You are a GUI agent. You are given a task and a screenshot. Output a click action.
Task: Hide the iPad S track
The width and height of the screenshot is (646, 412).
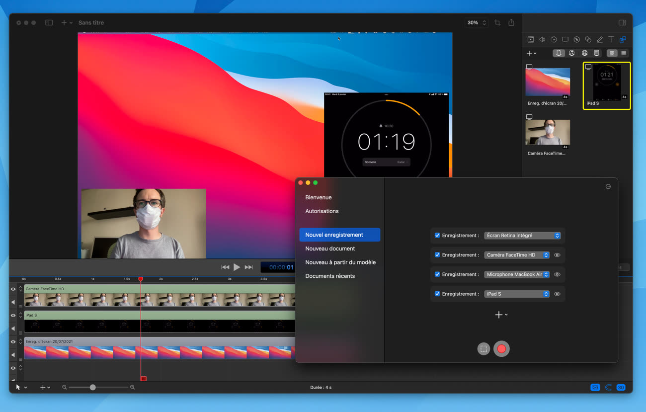coord(13,315)
